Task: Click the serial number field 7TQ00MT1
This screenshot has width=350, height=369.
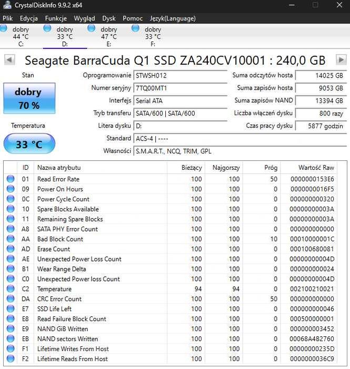Action: click(x=181, y=88)
